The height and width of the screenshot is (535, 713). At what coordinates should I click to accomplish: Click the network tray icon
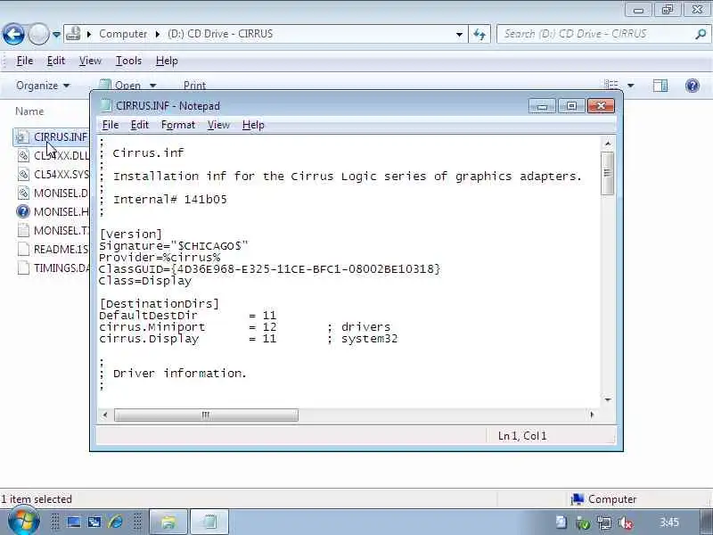pyautogui.click(x=604, y=523)
